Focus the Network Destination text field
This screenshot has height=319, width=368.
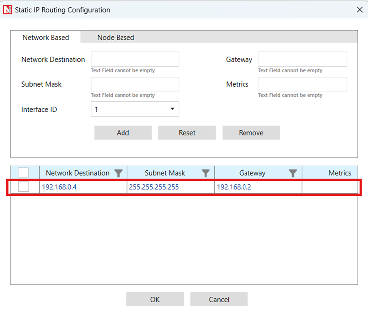pos(134,59)
